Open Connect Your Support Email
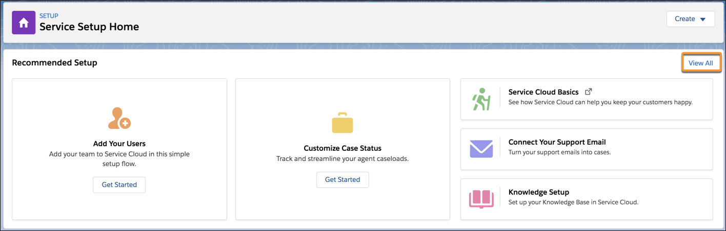Screen dimensions: 726x231 557,142
